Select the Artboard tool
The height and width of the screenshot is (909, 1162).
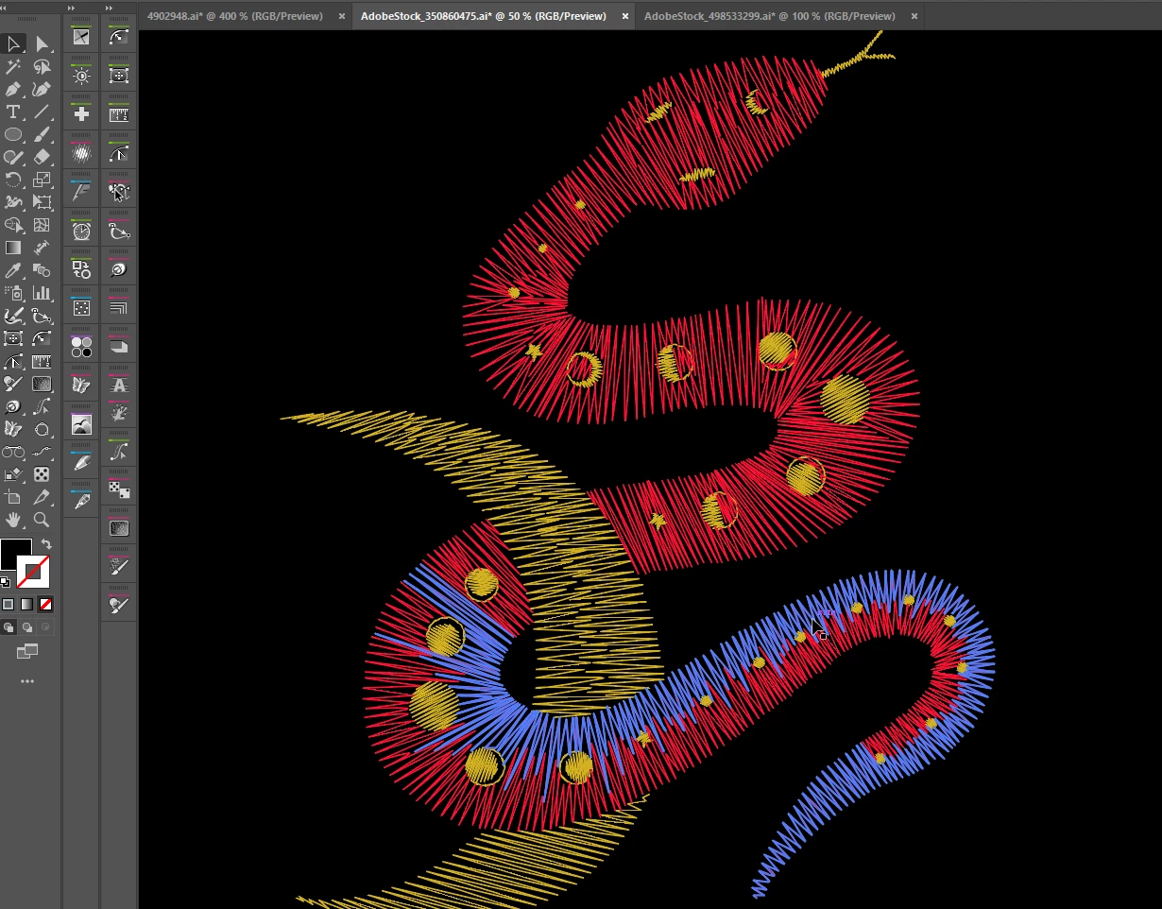(x=13, y=497)
